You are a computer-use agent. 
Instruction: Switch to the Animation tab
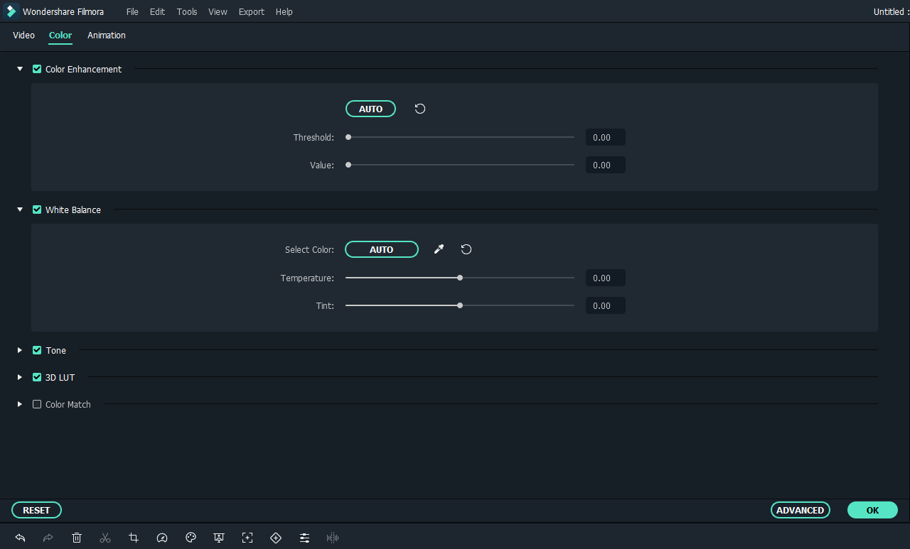[x=107, y=35]
